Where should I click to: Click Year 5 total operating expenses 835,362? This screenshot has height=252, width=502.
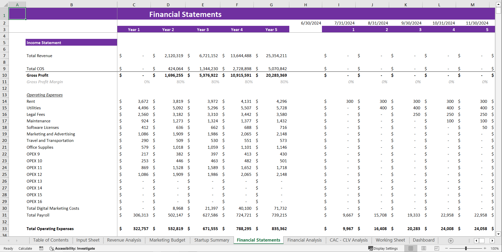click(x=279, y=229)
